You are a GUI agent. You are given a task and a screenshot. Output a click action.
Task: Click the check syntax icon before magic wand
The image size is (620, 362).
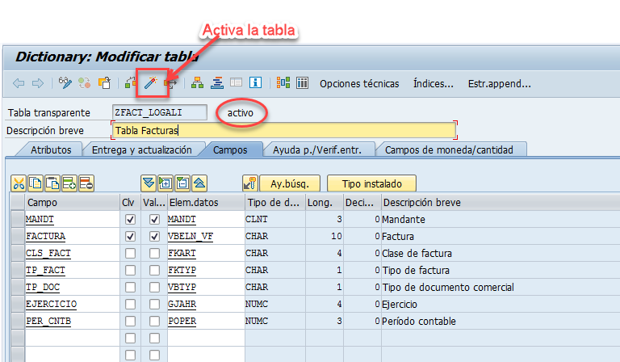coord(130,83)
